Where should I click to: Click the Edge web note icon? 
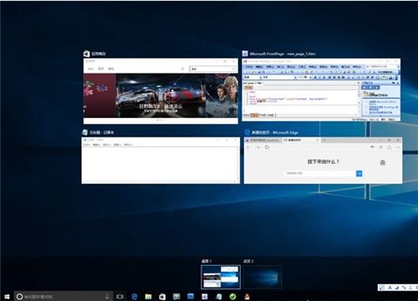tap(381, 147)
